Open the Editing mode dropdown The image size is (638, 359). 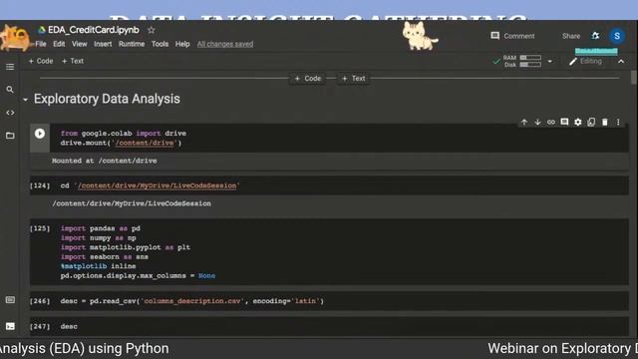(585, 62)
